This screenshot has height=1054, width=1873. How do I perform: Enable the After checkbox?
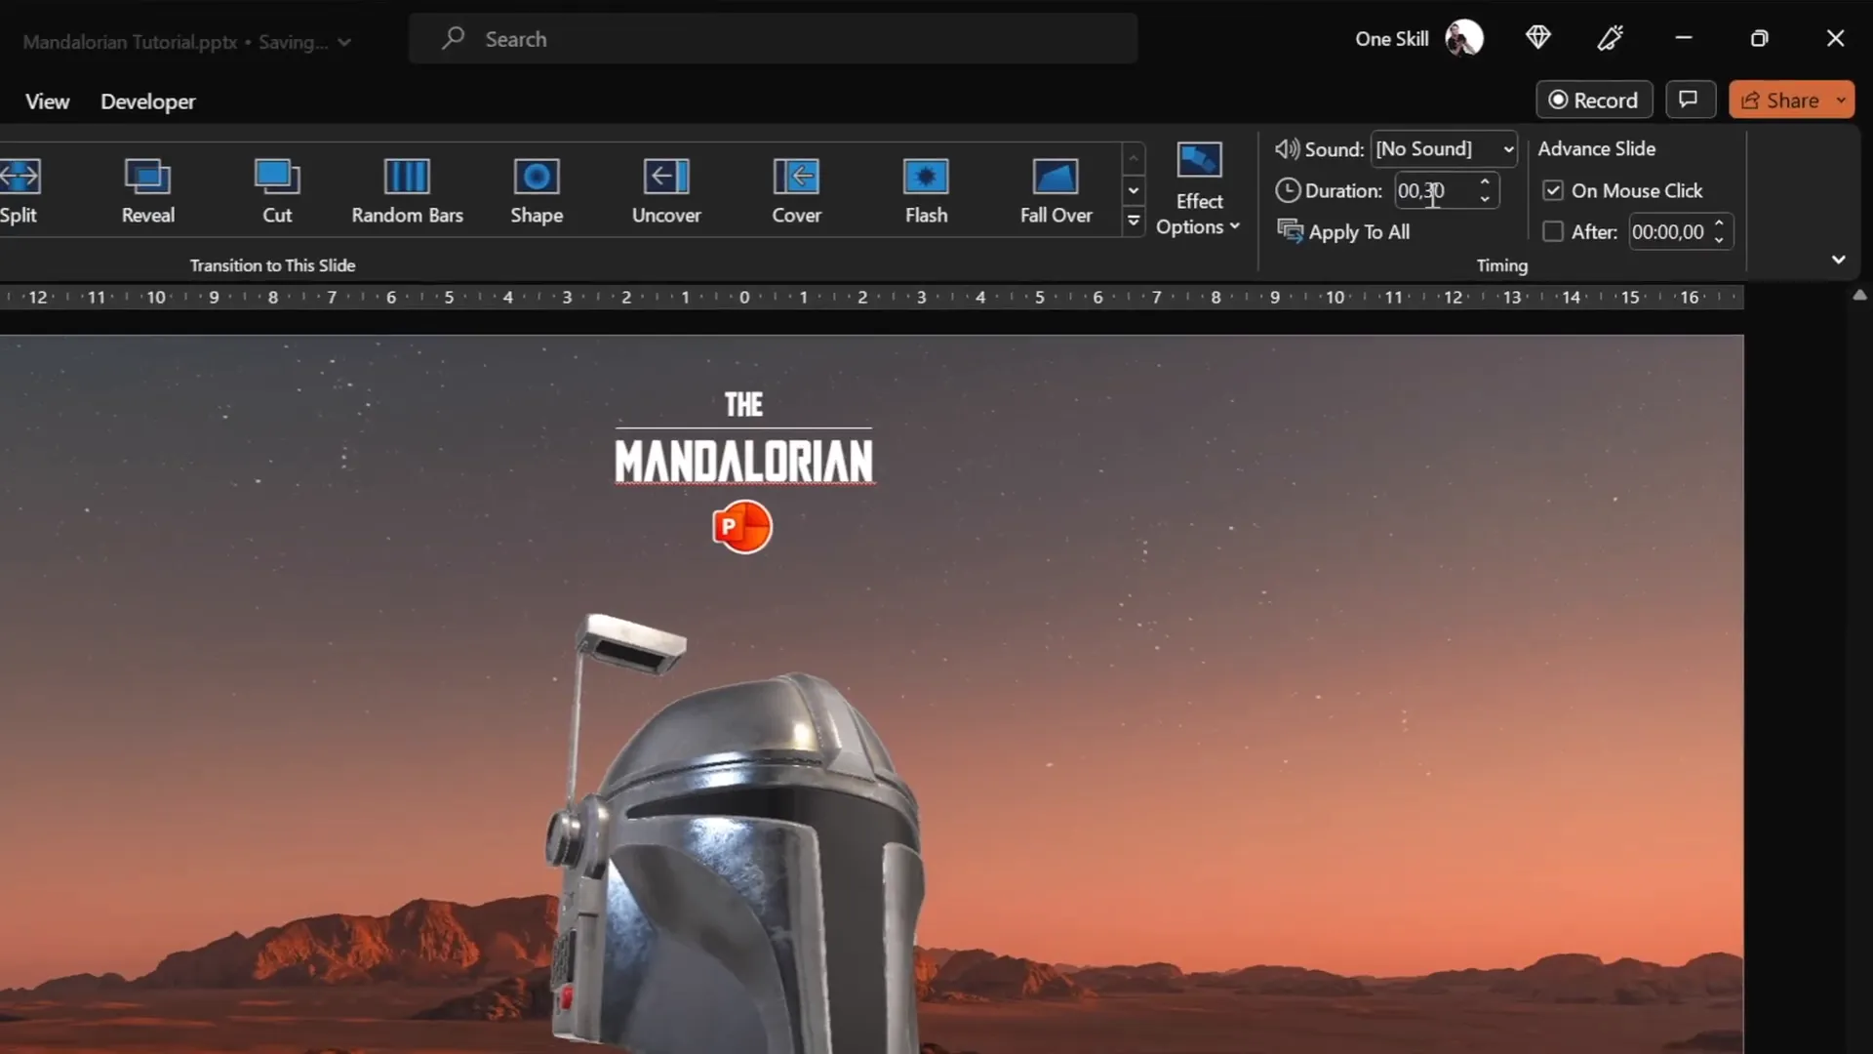tap(1553, 231)
